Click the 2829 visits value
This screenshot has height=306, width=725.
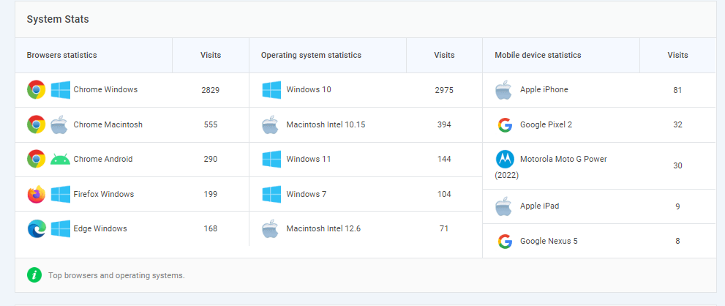point(211,90)
